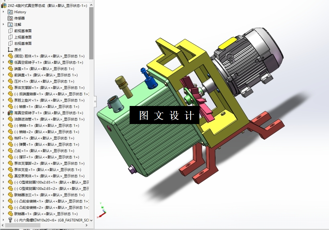Click the feature tree horizontal scrollbar thumb
This screenshot has width=329, height=230.
click(x=22, y=225)
